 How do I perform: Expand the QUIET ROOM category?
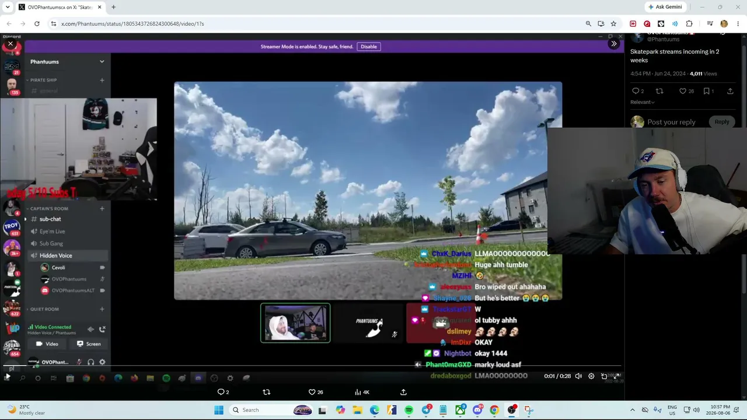pos(42,309)
